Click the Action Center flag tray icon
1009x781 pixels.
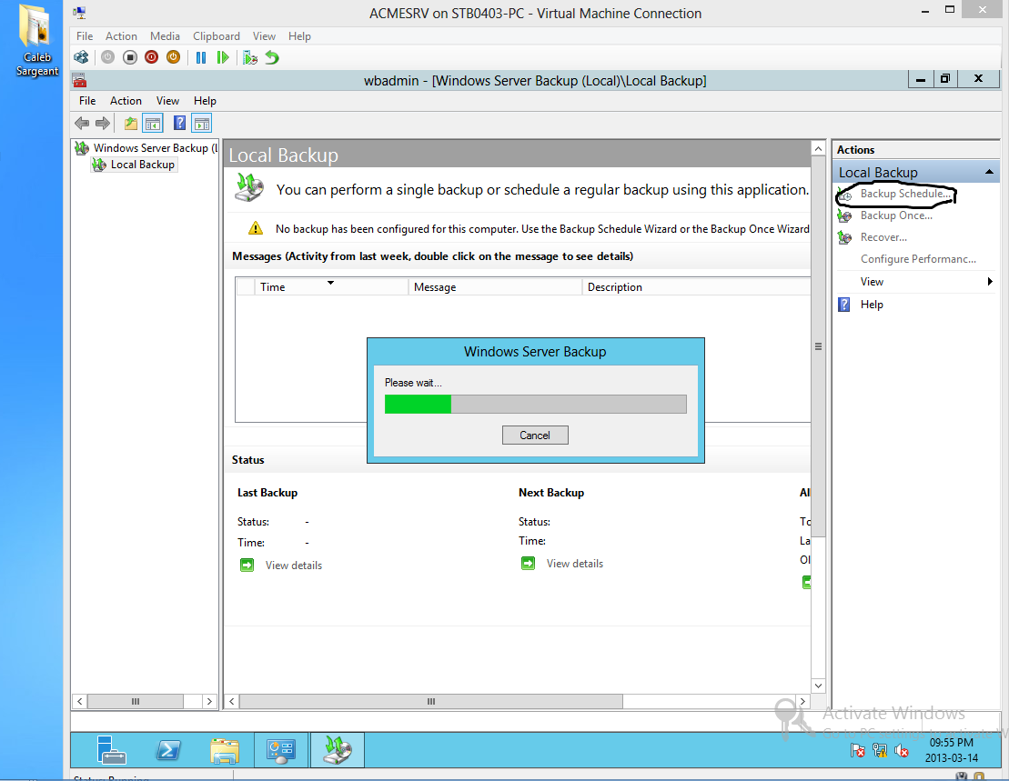858,750
